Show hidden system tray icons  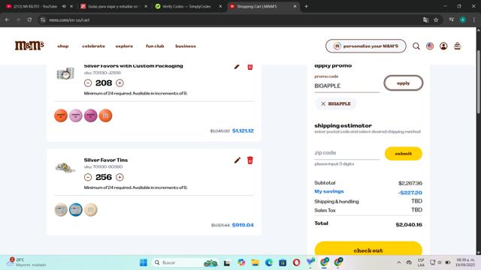[399, 262]
